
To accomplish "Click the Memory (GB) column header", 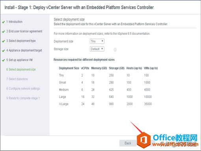I will [x=99, y=68].
